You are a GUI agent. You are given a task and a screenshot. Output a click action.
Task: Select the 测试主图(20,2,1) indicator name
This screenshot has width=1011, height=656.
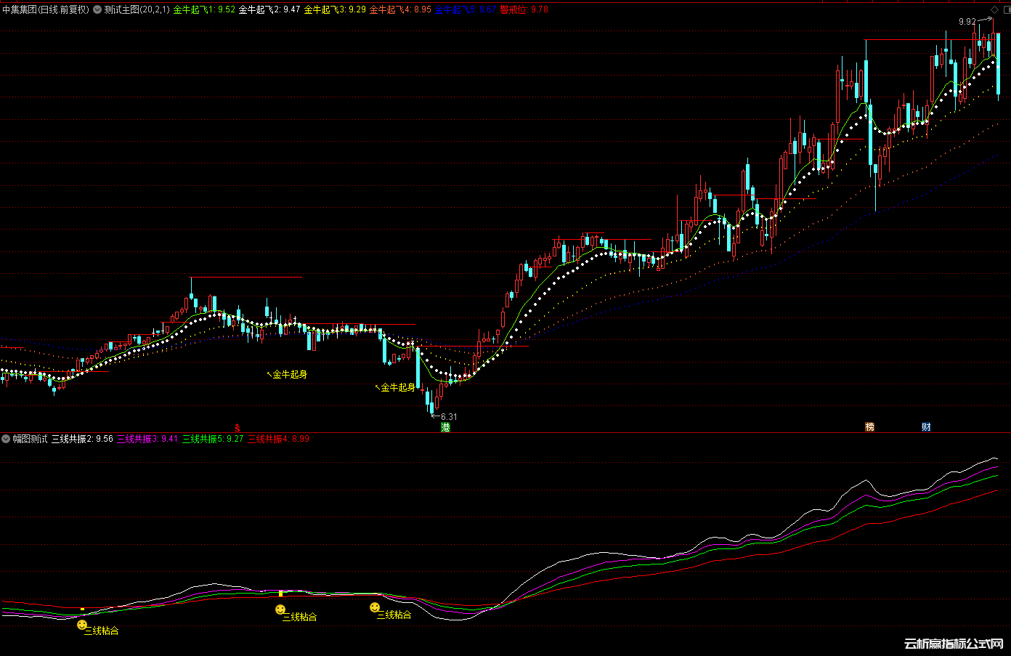point(137,10)
